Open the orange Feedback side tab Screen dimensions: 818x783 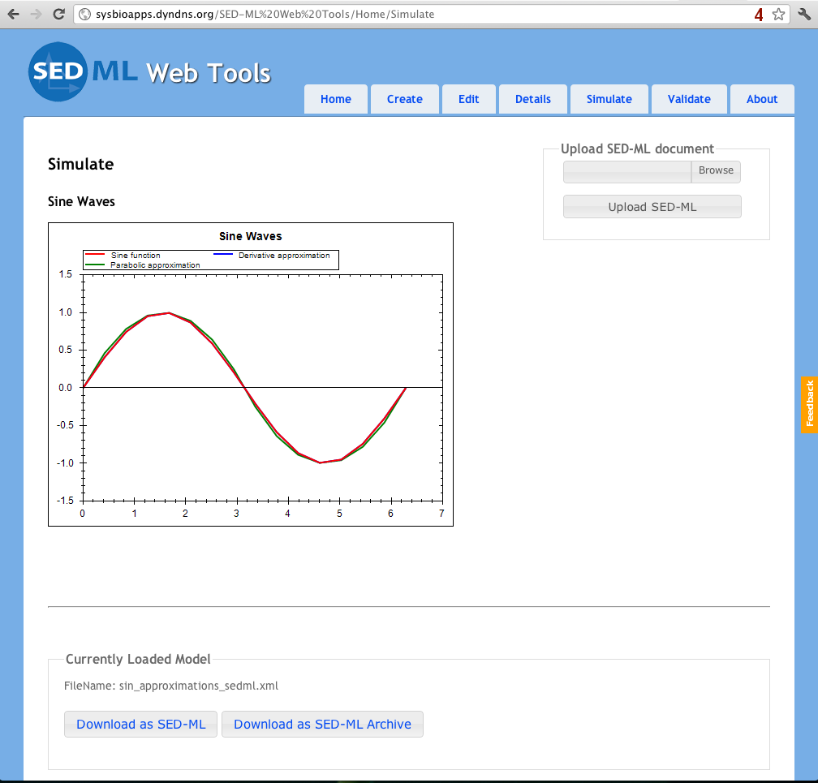(809, 403)
